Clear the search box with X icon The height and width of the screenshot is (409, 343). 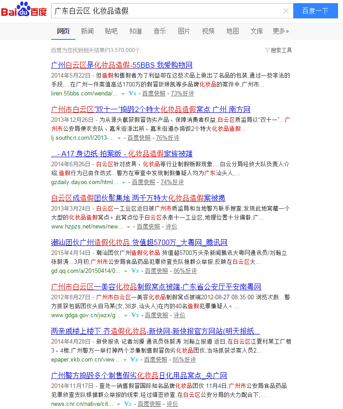click(x=286, y=11)
